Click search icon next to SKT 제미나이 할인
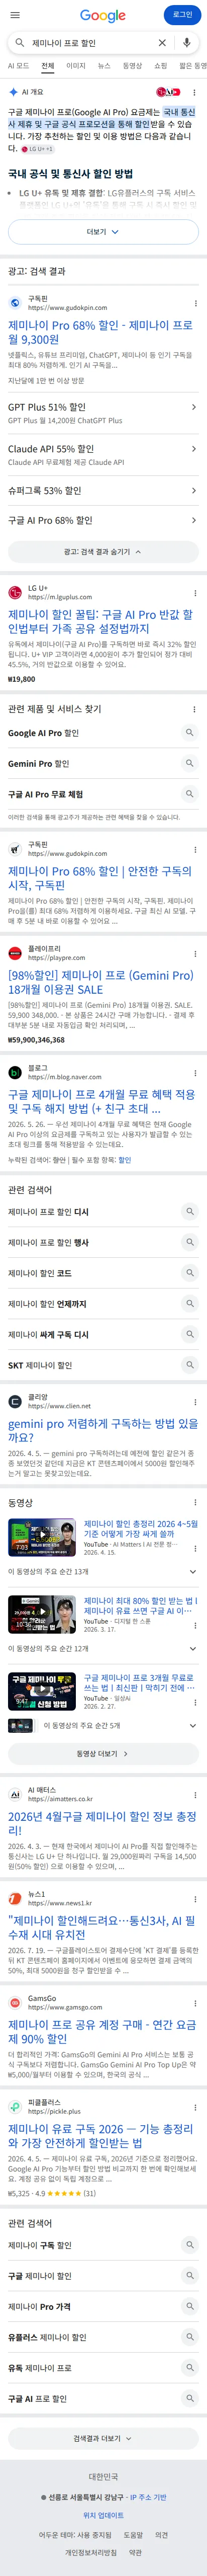This screenshot has width=207, height=2576. point(188,1364)
